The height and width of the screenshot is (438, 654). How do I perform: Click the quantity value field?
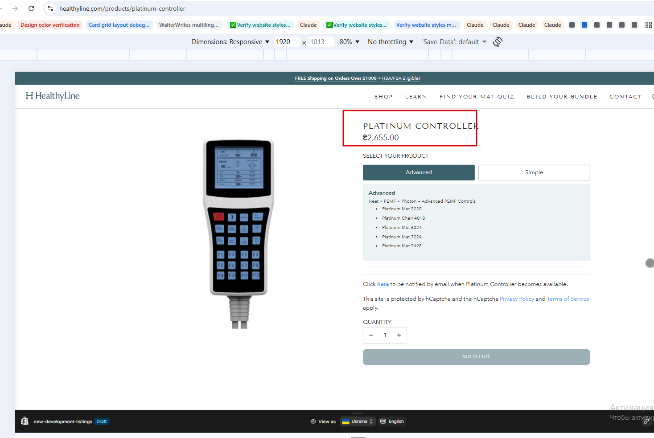[x=385, y=335]
